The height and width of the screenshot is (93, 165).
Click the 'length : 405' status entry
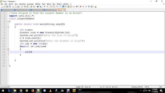[x=80, y=87]
